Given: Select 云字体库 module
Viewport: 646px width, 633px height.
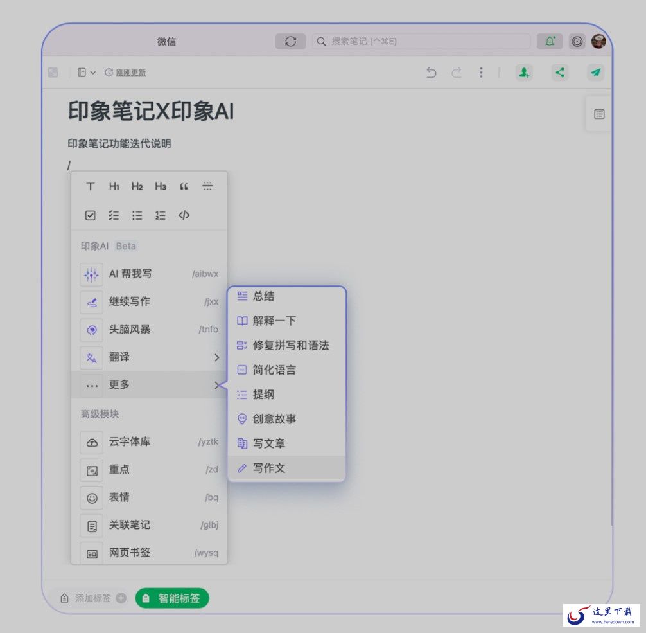Looking at the screenshot, I should coord(149,442).
